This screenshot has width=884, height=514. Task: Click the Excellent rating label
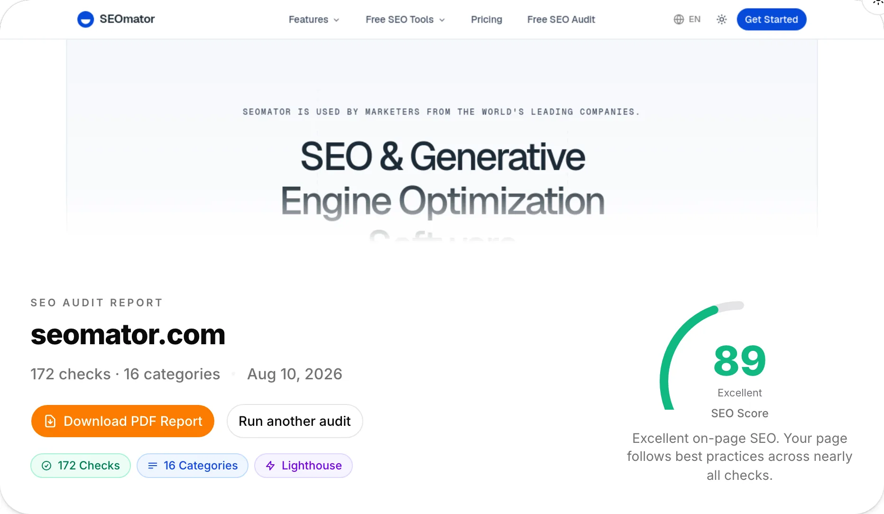tap(739, 393)
